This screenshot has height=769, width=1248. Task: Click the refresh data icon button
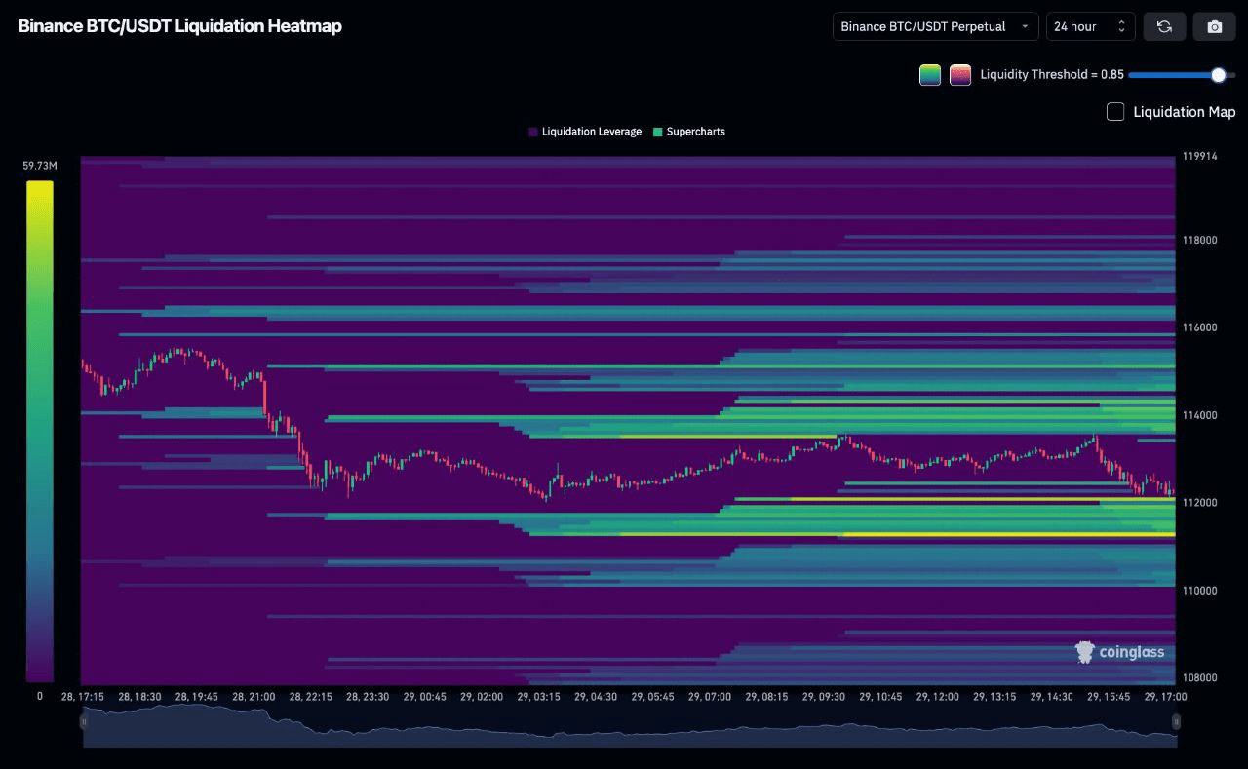[x=1164, y=26]
